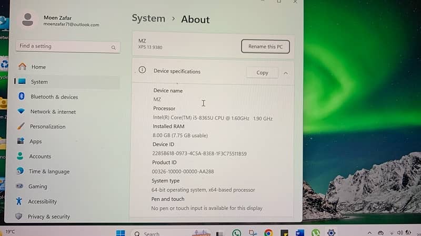This screenshot has height=236, width=421.
Task: Click the System breadcrumb link
Action: 148,18
